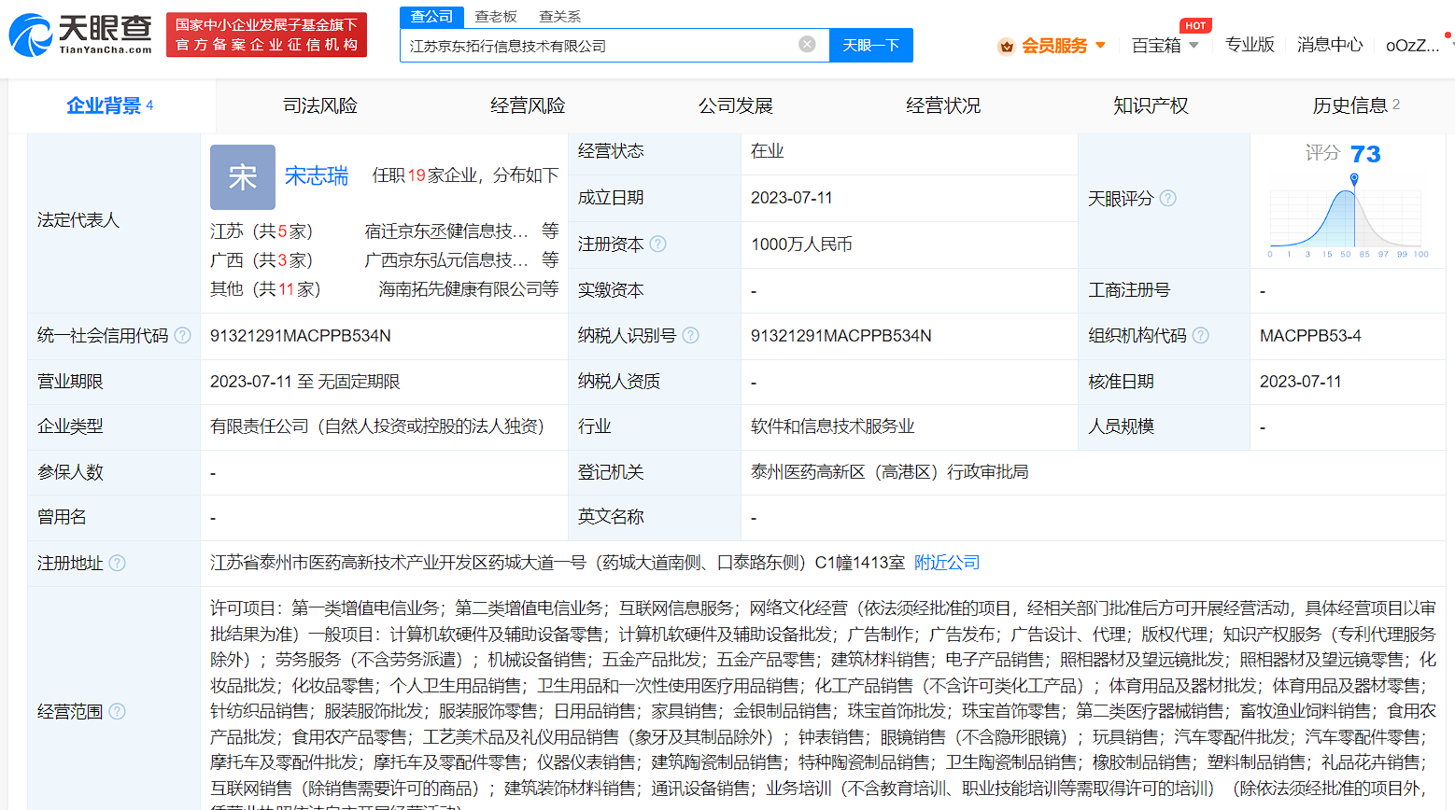Click the company name search field
Image resolution: width=1455 pixels, height=810 pixels.
[598, 45]
